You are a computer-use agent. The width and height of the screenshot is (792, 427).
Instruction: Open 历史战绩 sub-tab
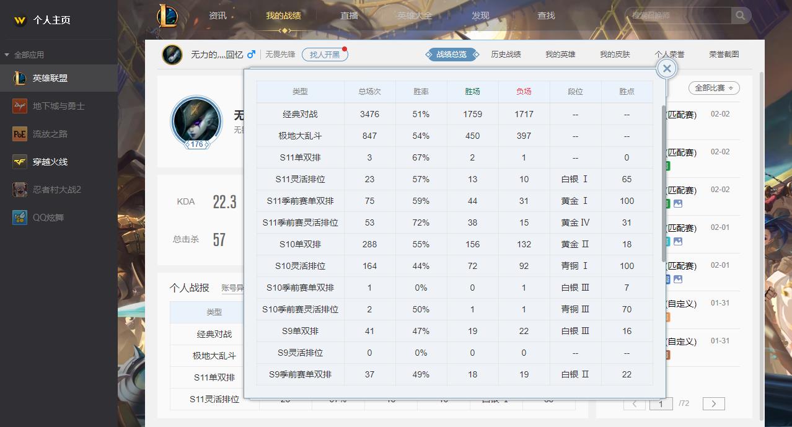point(506,55)
